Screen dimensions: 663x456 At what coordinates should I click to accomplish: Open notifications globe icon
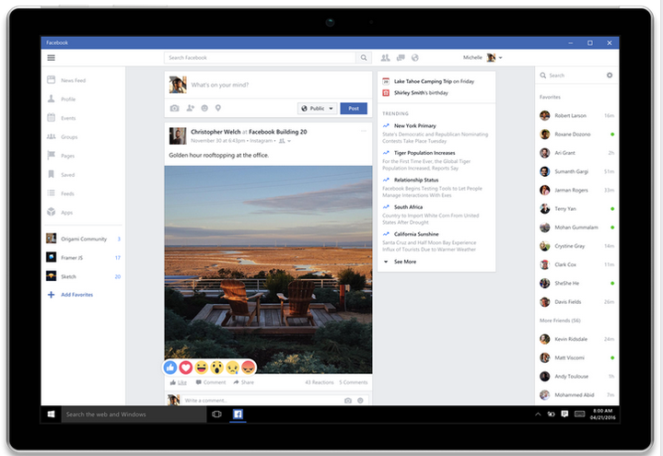[x=415, y=57]
